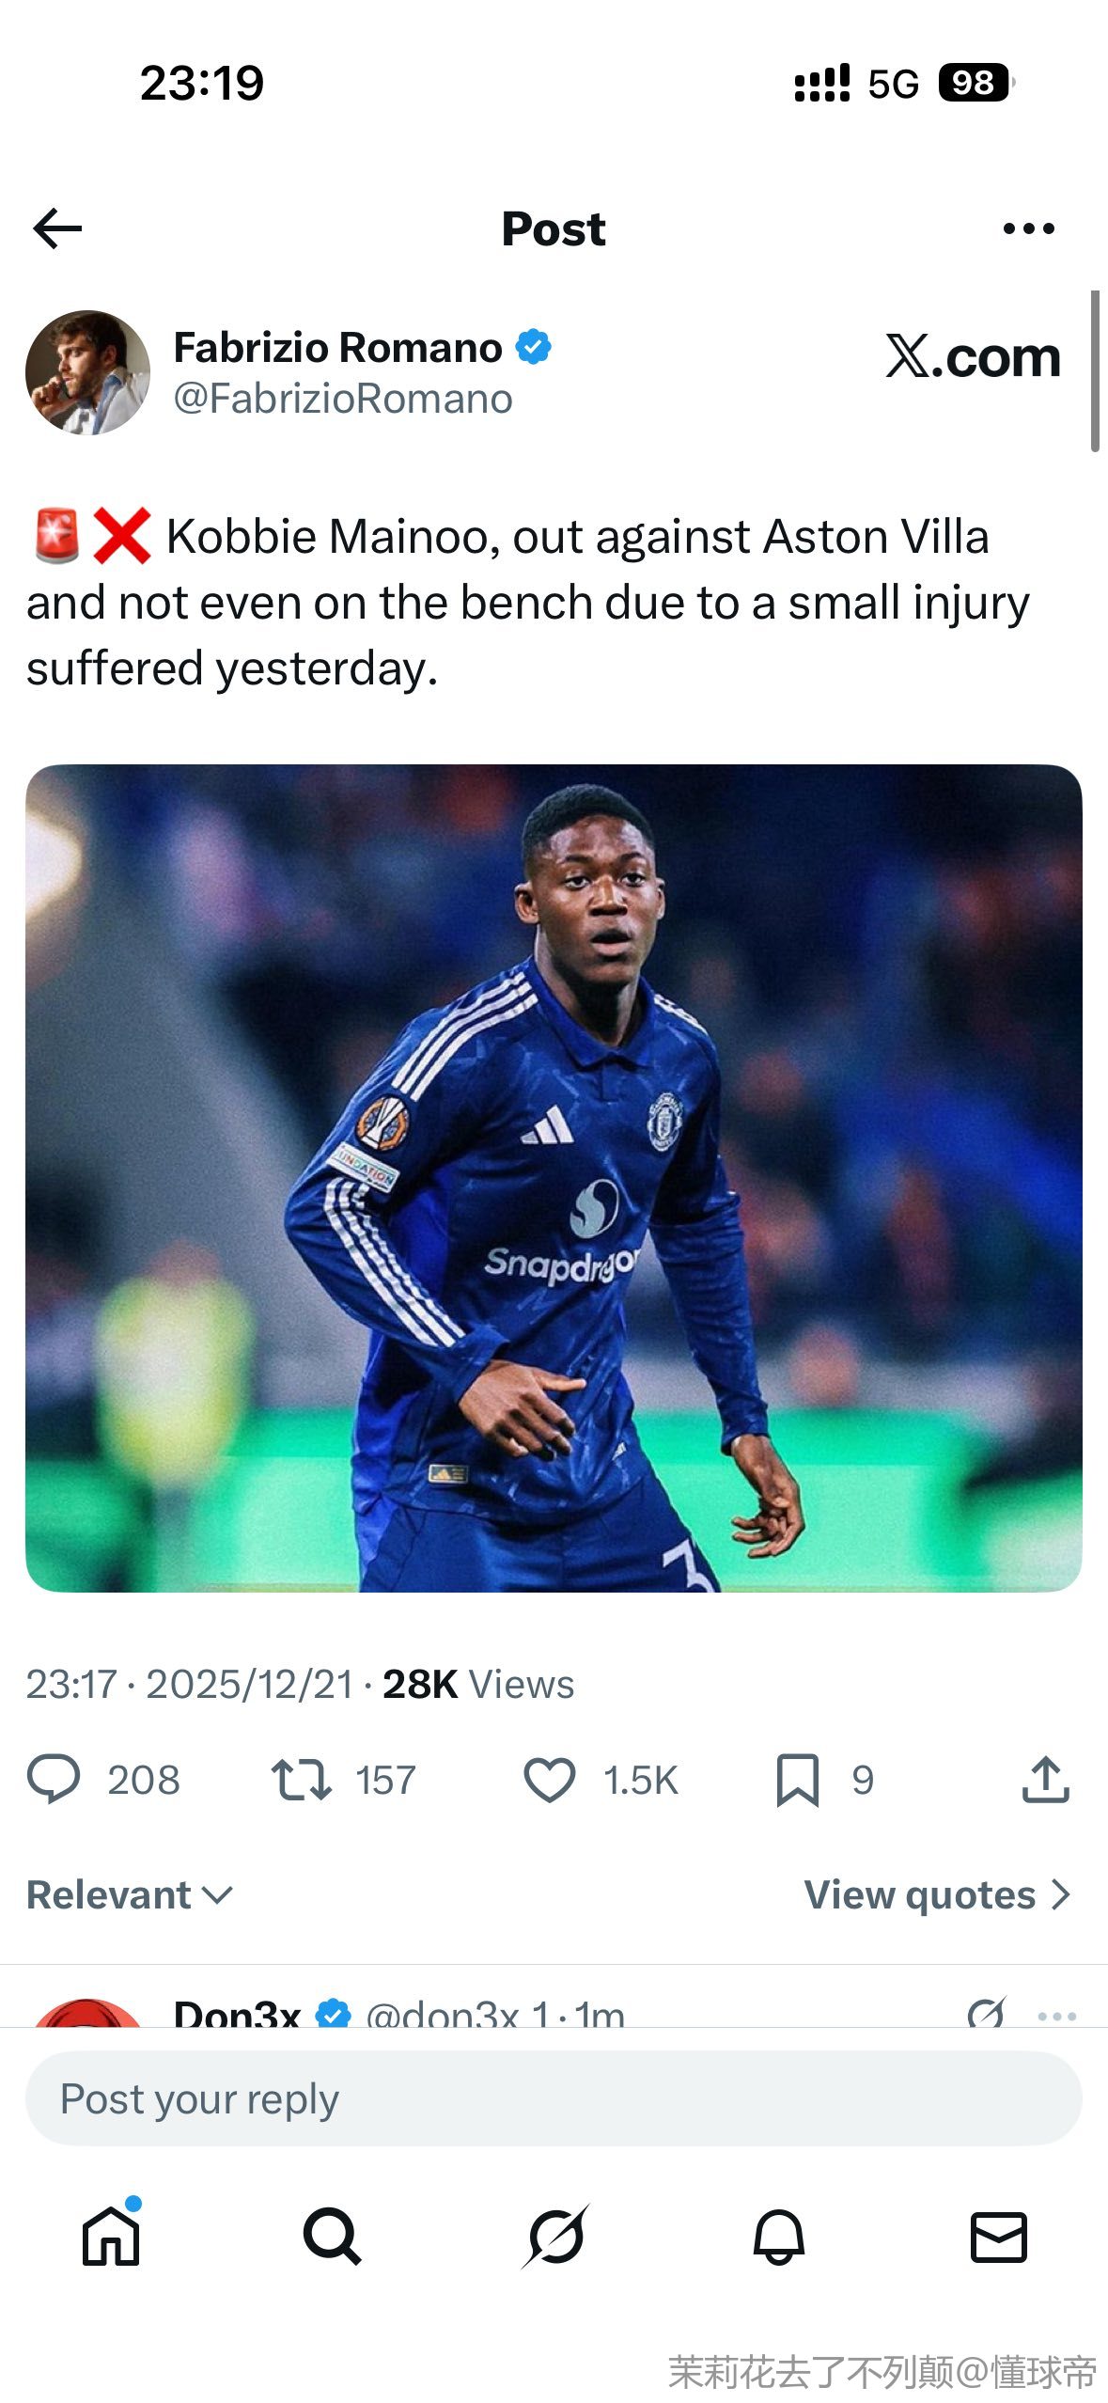1108x2403 pixels.
Task: Open the Grok icon beside Don3x's reply
Action: 986,2013
